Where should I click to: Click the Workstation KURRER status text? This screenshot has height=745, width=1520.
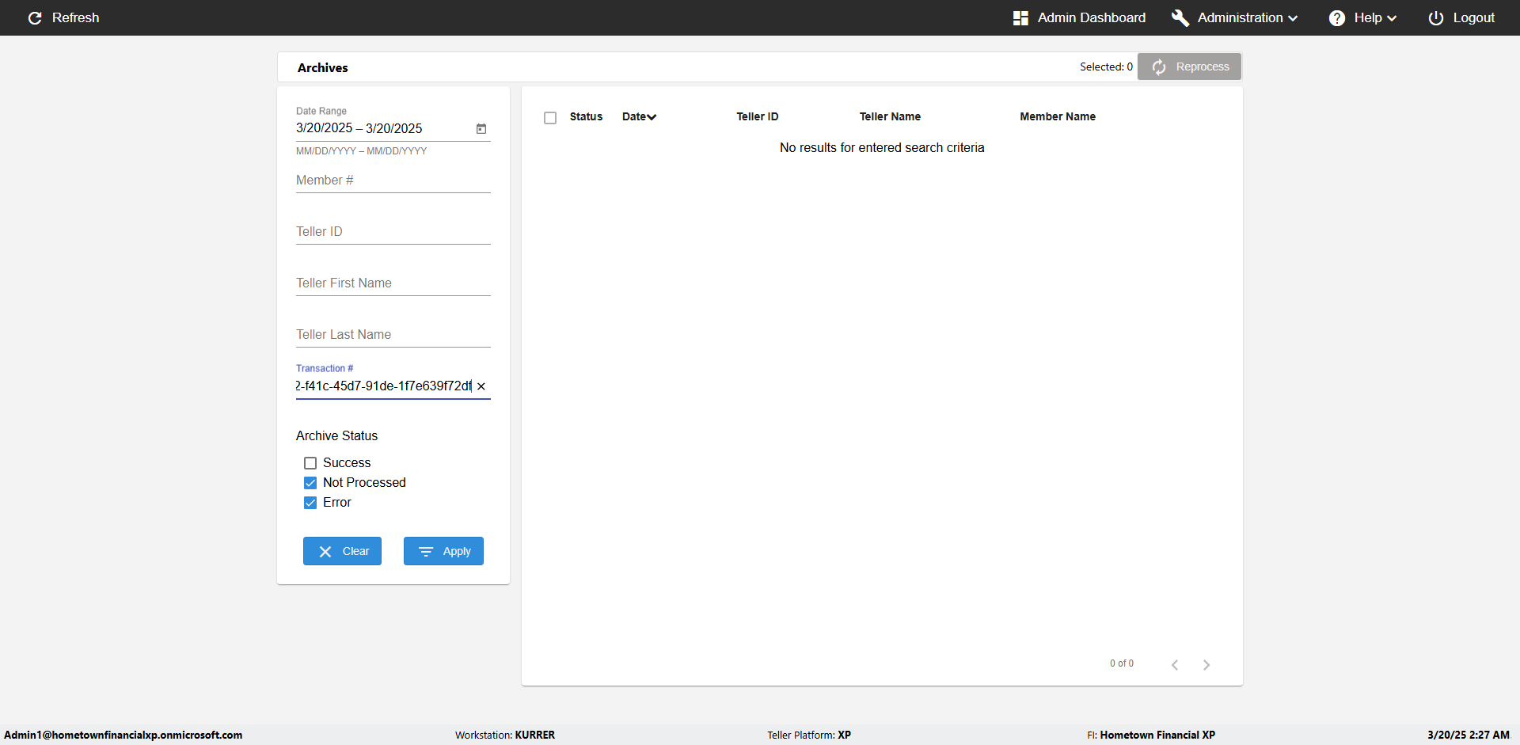pyautogui.click(x=505, y=735)
